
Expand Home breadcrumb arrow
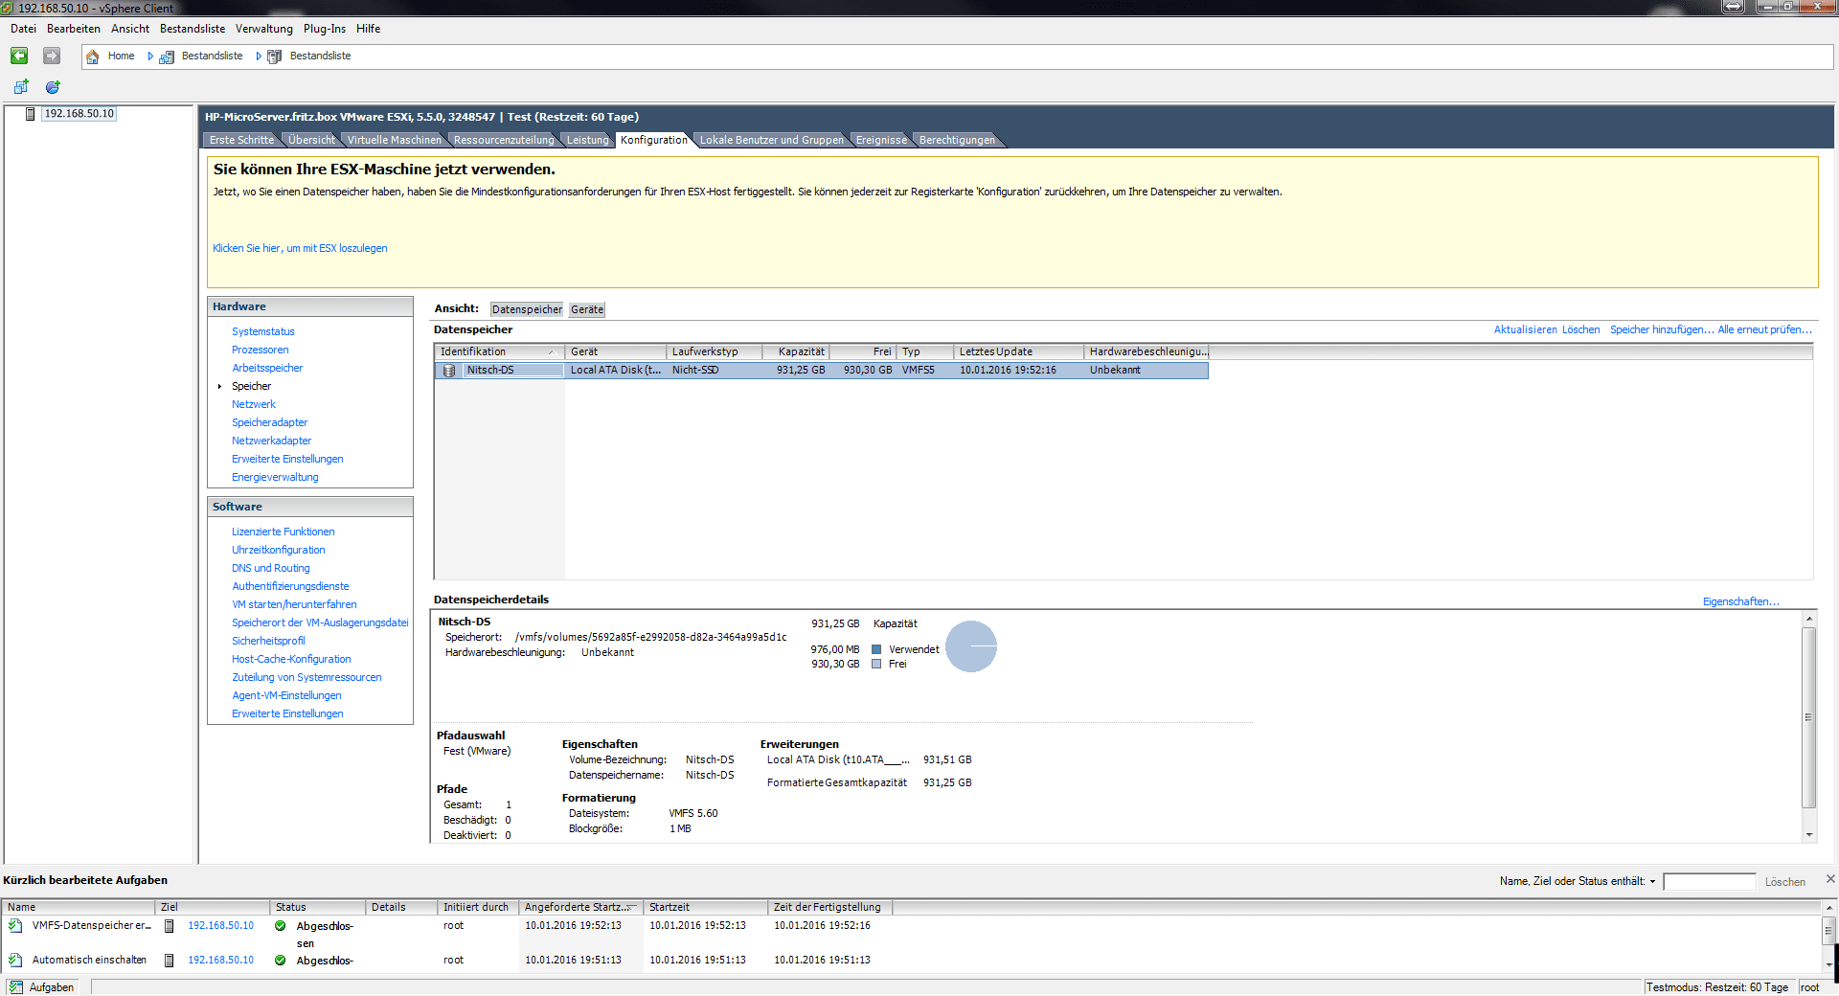[150, 57]
